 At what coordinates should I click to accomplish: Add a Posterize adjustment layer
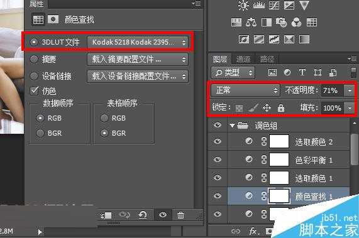[x=258, y=40]
